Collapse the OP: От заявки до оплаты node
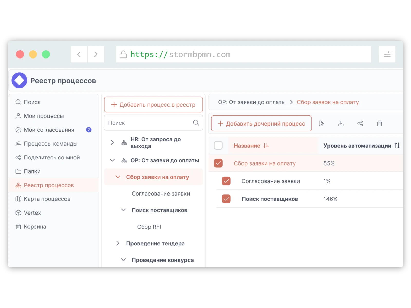 click(x=112, y=160)
